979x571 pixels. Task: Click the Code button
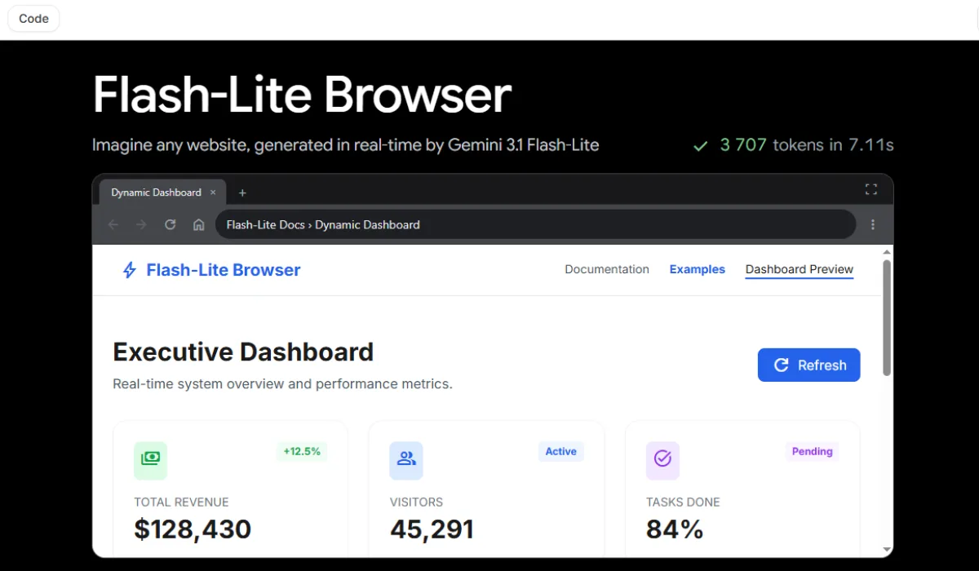[x=33, y=18]
